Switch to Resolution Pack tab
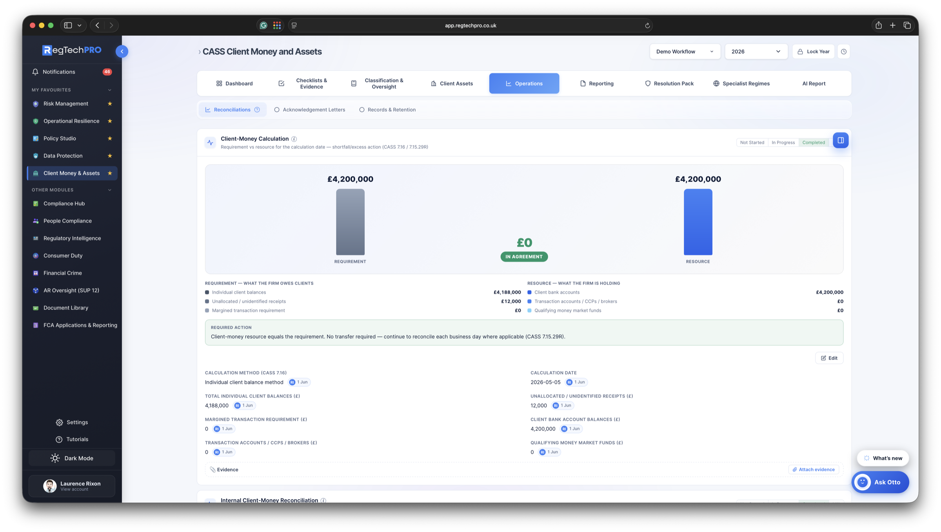The width and height of the screenshot is (941, 532). [669, 83]
